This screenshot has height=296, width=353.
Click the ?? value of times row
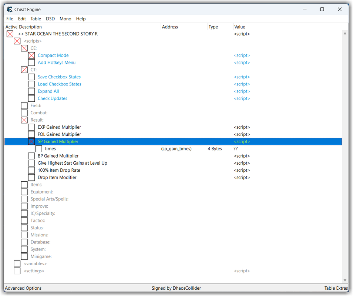pyautogui.click(x=236, y=149)
